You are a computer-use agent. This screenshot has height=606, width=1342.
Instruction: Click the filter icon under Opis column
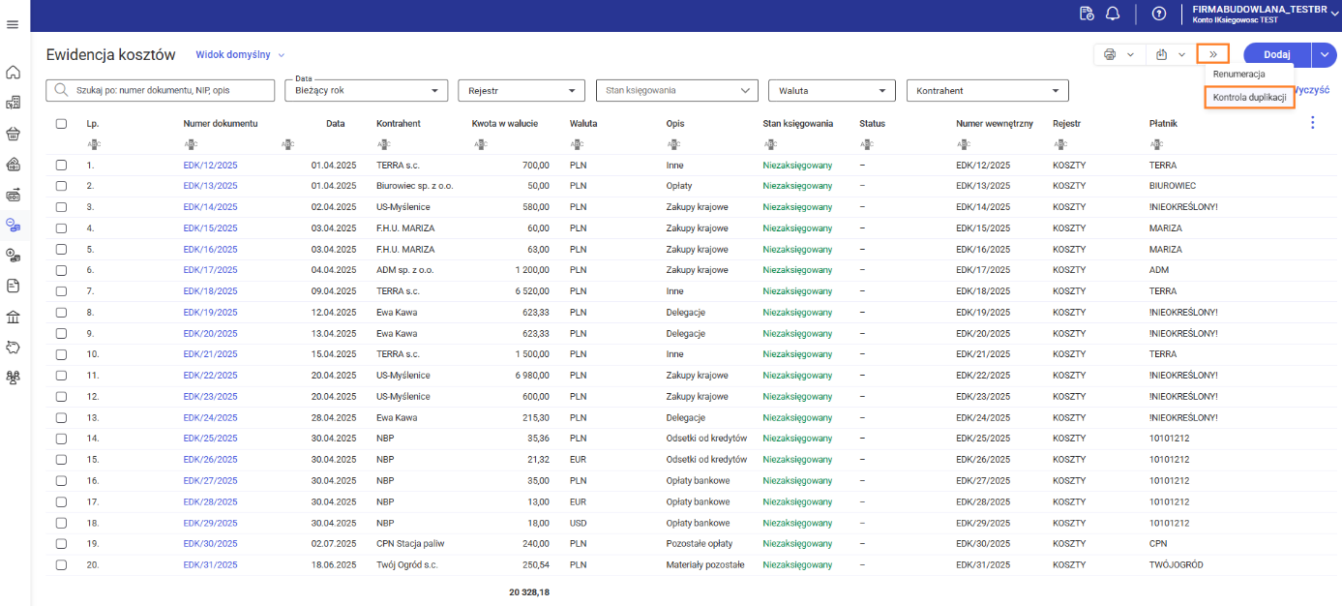click(673, 144)
